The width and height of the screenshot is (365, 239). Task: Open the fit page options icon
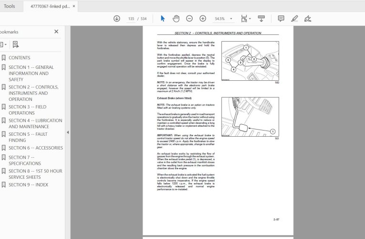pyautogui.click(x=244, y=19)
